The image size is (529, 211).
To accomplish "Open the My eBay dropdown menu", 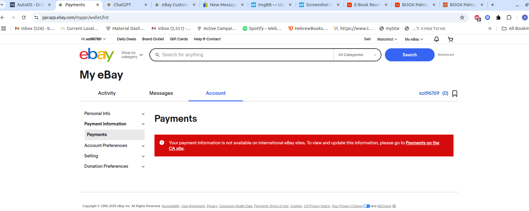I will pos(414,39).
